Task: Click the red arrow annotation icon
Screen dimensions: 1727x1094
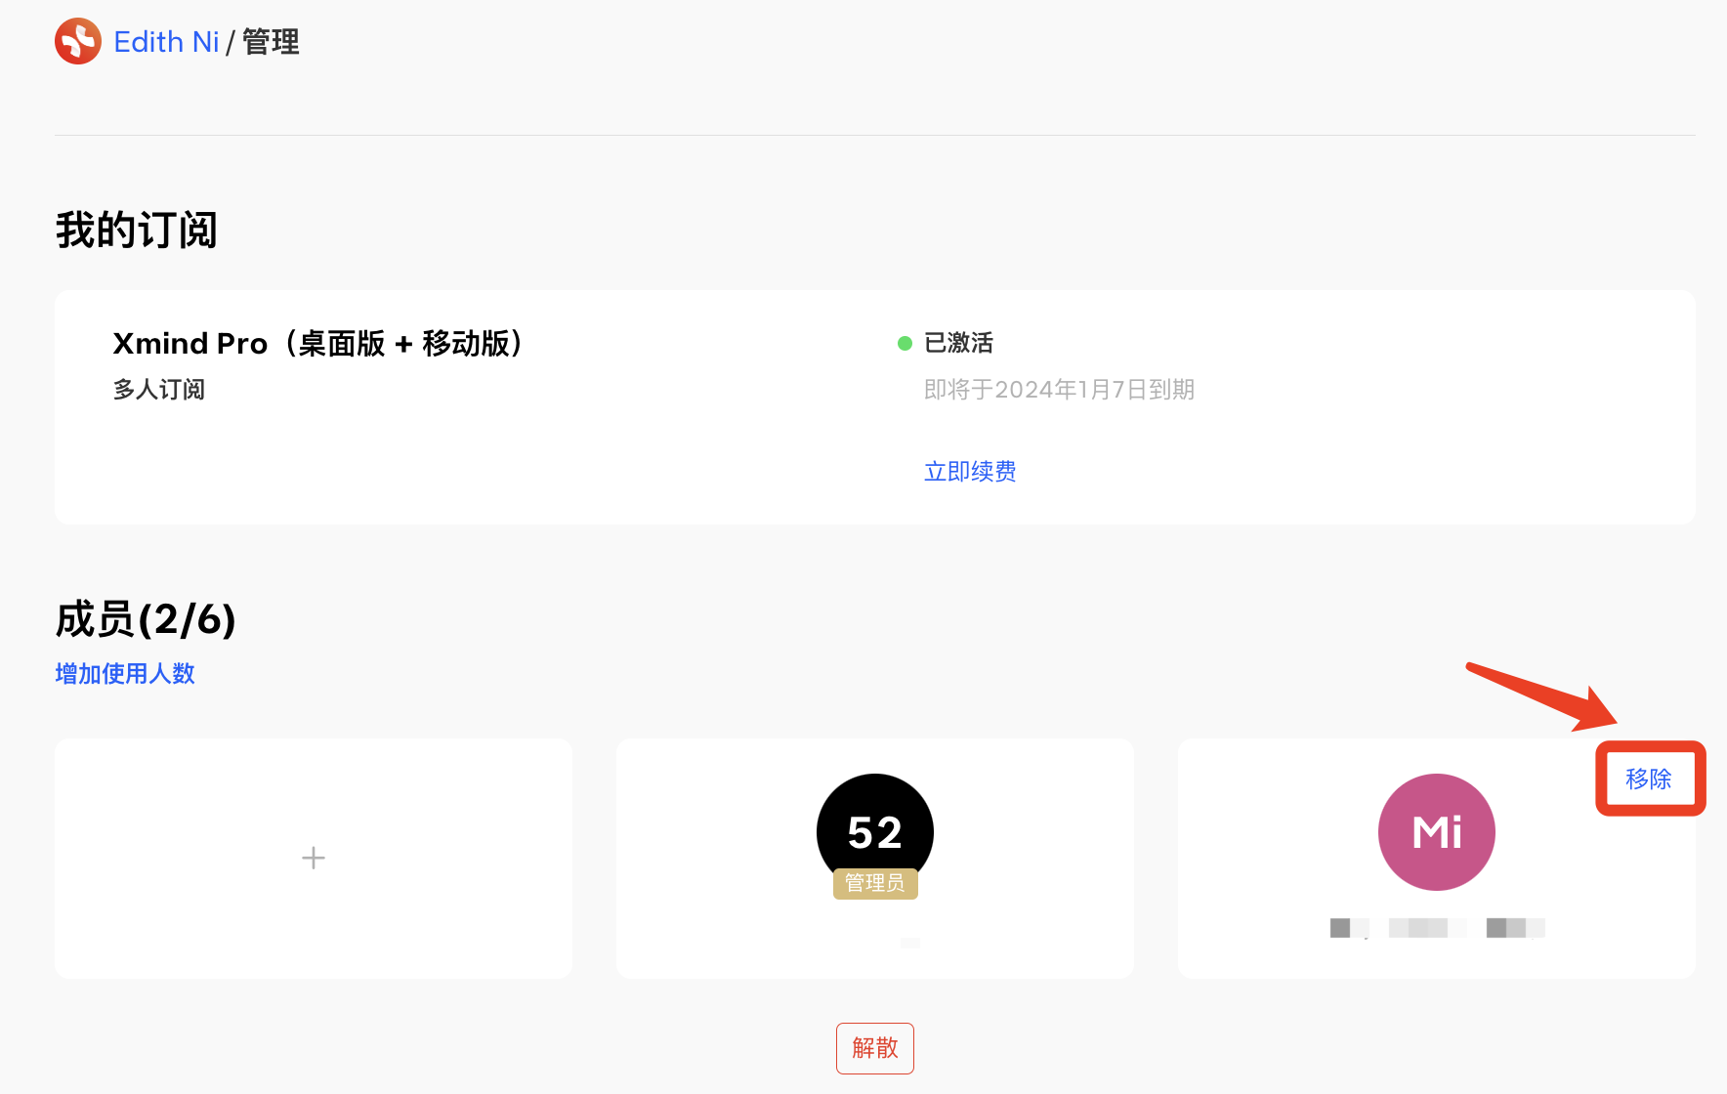Action: point(1541,696)
